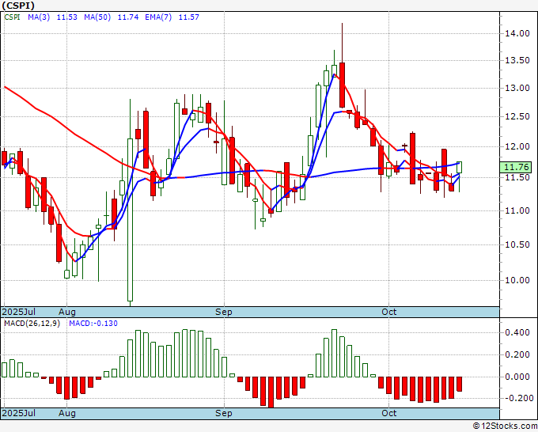Screen dimensions: 538x432
Task: Click the MA(3) legend label
Action: (39, 17)
